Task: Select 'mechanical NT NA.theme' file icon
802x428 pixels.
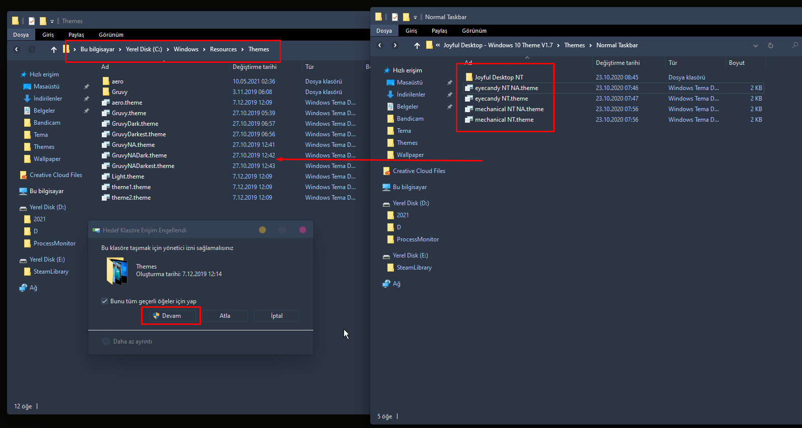Action: (x=469, y=109)
